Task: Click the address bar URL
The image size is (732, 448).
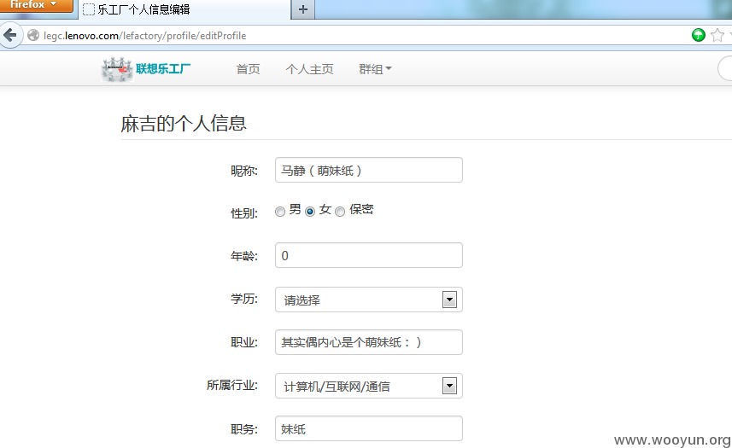Action: pyautogui.click(x=144, y=36)
